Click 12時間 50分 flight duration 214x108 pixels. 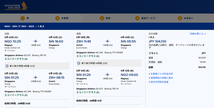(x=36, y=81)
